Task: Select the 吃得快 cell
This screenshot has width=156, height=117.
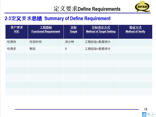Action: pyautogui.click(x=17, y=42)
